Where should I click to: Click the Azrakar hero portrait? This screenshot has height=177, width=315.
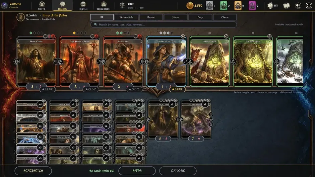(20, 17)
